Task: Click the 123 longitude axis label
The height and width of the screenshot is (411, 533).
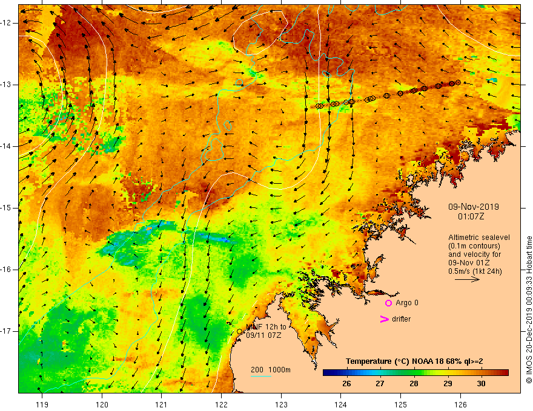Action: (281, 404)
